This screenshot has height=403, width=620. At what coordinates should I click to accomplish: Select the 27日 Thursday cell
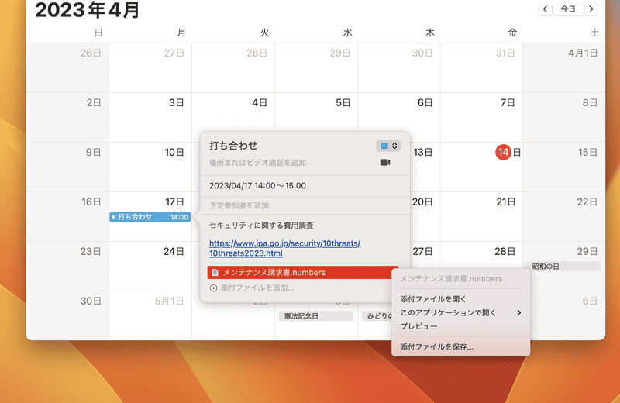pyautogui.click(x=425, y=255)
